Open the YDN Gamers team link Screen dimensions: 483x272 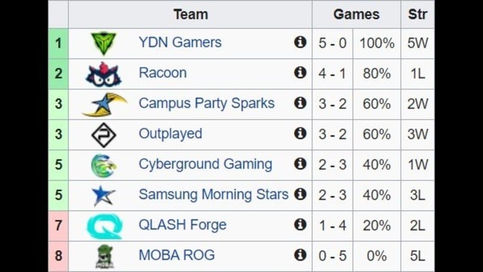pos(180,42)
